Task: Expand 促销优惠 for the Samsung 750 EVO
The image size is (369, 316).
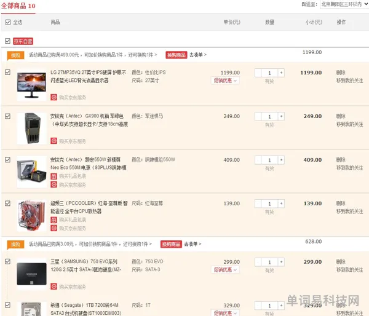Action: click(x=225, y=270)
